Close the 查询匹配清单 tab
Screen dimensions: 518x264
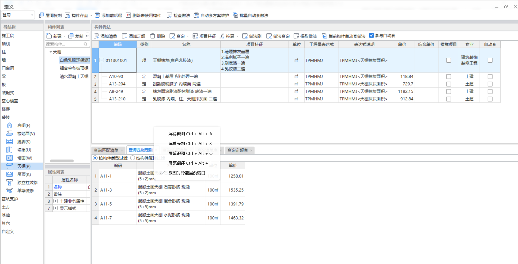(x=122, y=151)
